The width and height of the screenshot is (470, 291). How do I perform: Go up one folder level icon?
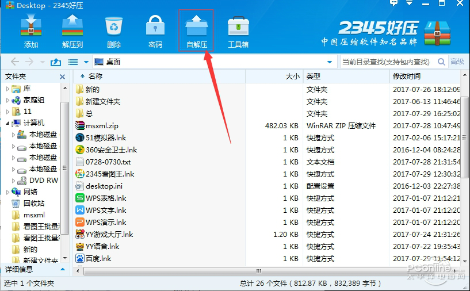[x=56, y=62]
